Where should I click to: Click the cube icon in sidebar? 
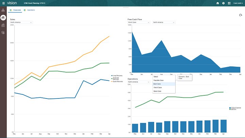(3, 32)
